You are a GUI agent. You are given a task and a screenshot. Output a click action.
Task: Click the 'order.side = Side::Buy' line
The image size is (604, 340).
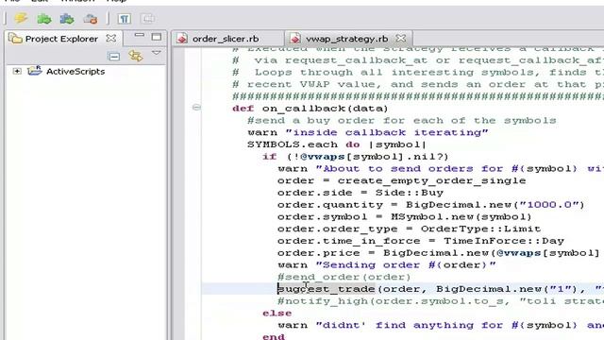coord(361,193)
